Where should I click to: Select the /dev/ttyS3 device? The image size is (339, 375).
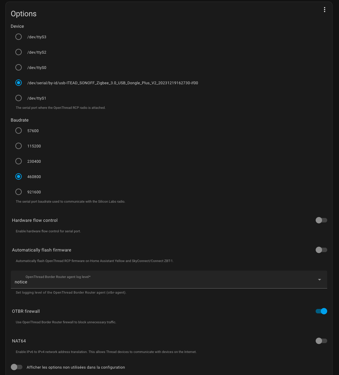[19, 37]
